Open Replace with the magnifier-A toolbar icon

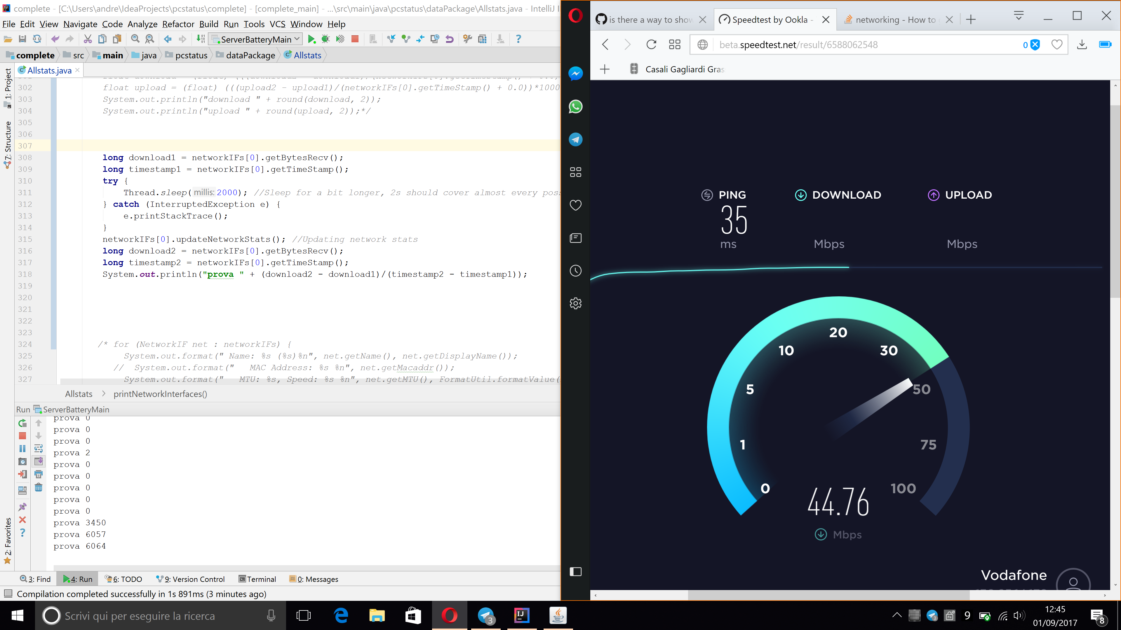pyautogui.click(x=150, y=39)
